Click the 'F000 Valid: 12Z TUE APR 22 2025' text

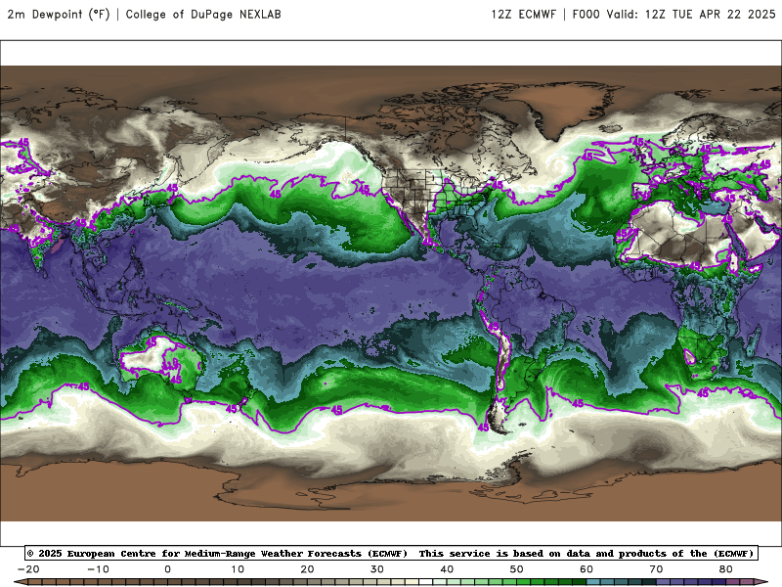click(673, 15)
